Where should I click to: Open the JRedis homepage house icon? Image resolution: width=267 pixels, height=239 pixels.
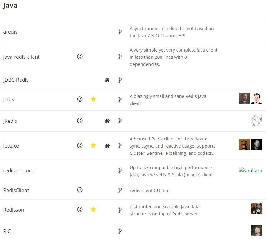[107, 121]
